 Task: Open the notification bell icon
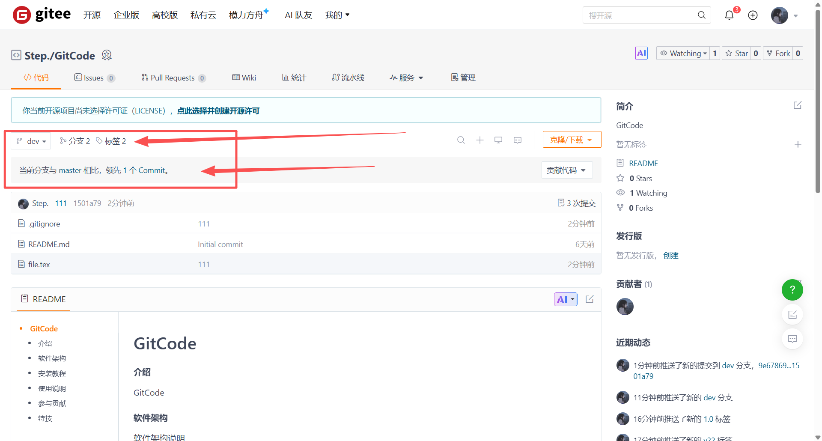click(729, 15)
